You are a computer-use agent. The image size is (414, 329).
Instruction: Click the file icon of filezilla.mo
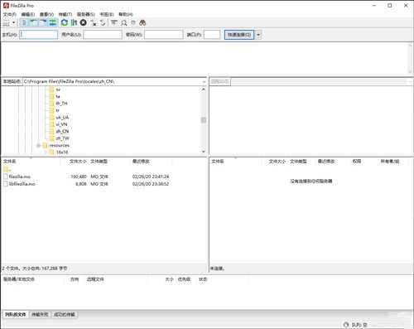[6, 177]
